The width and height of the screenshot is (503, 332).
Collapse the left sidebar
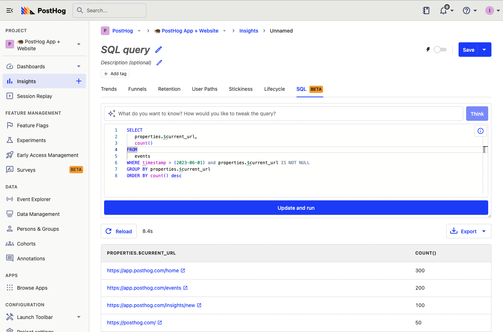[9, 10]
